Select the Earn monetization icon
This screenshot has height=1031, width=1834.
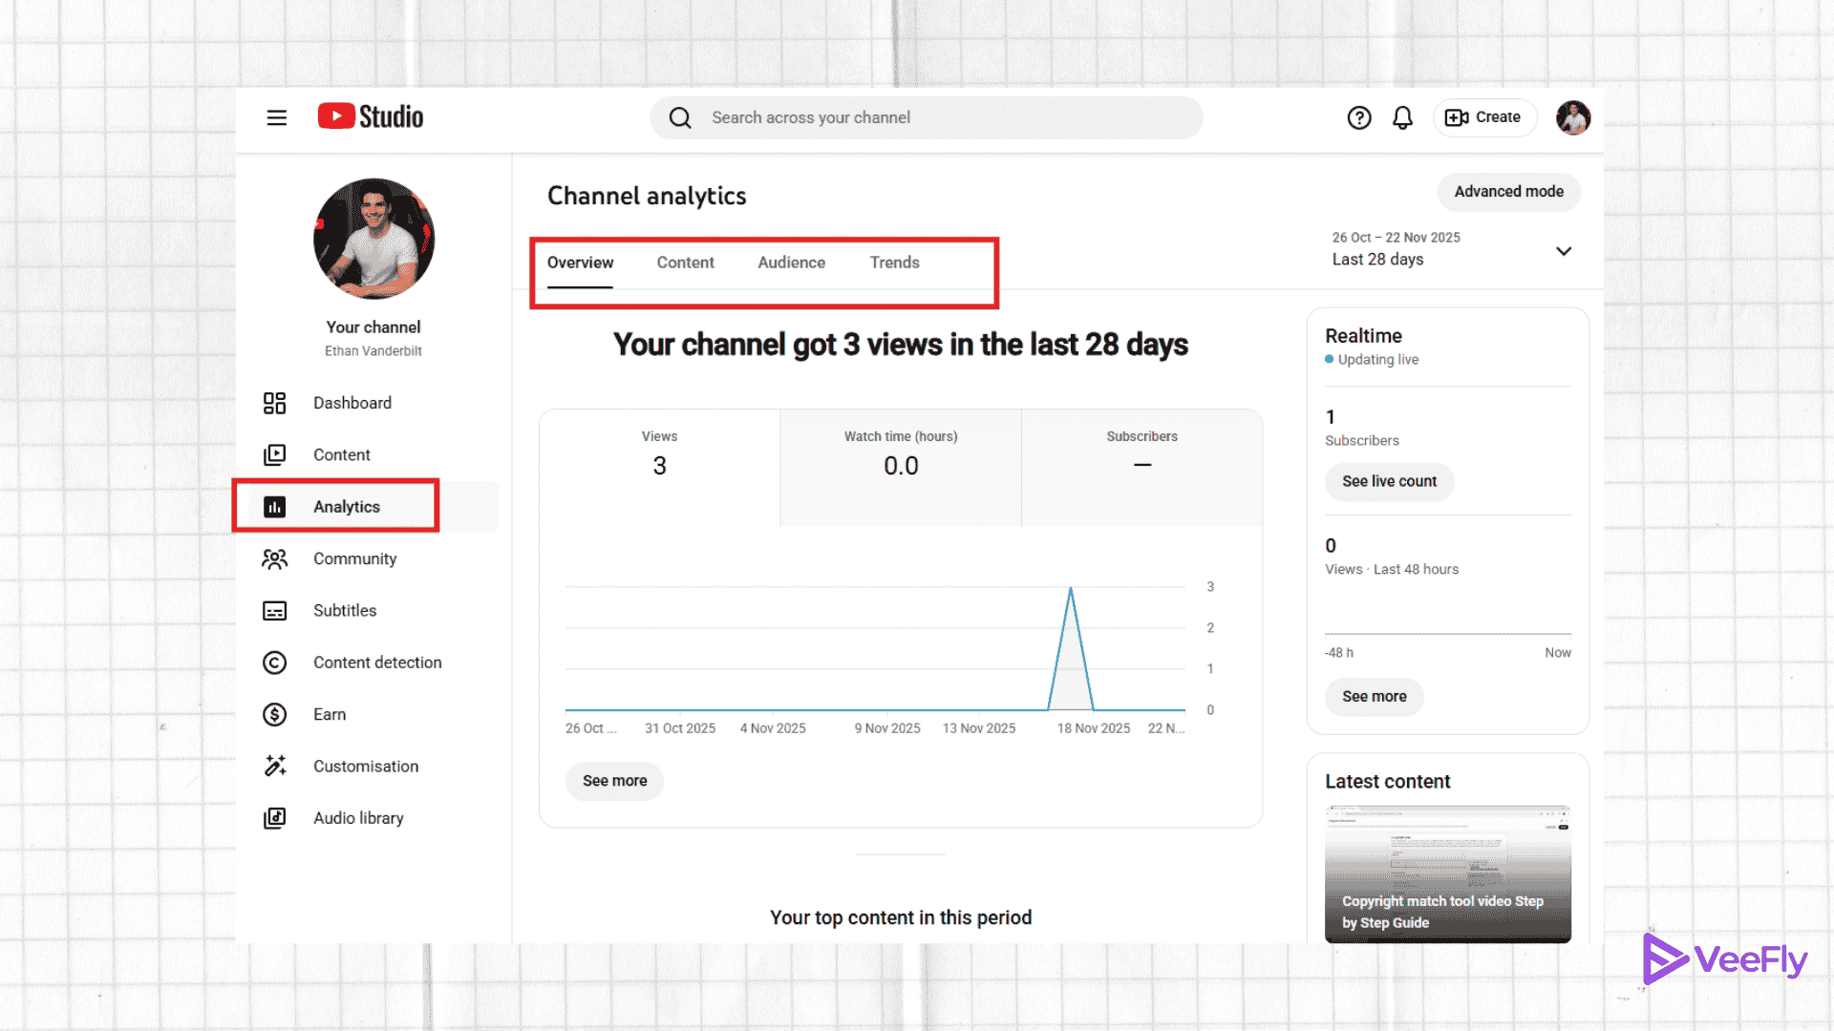274,713
